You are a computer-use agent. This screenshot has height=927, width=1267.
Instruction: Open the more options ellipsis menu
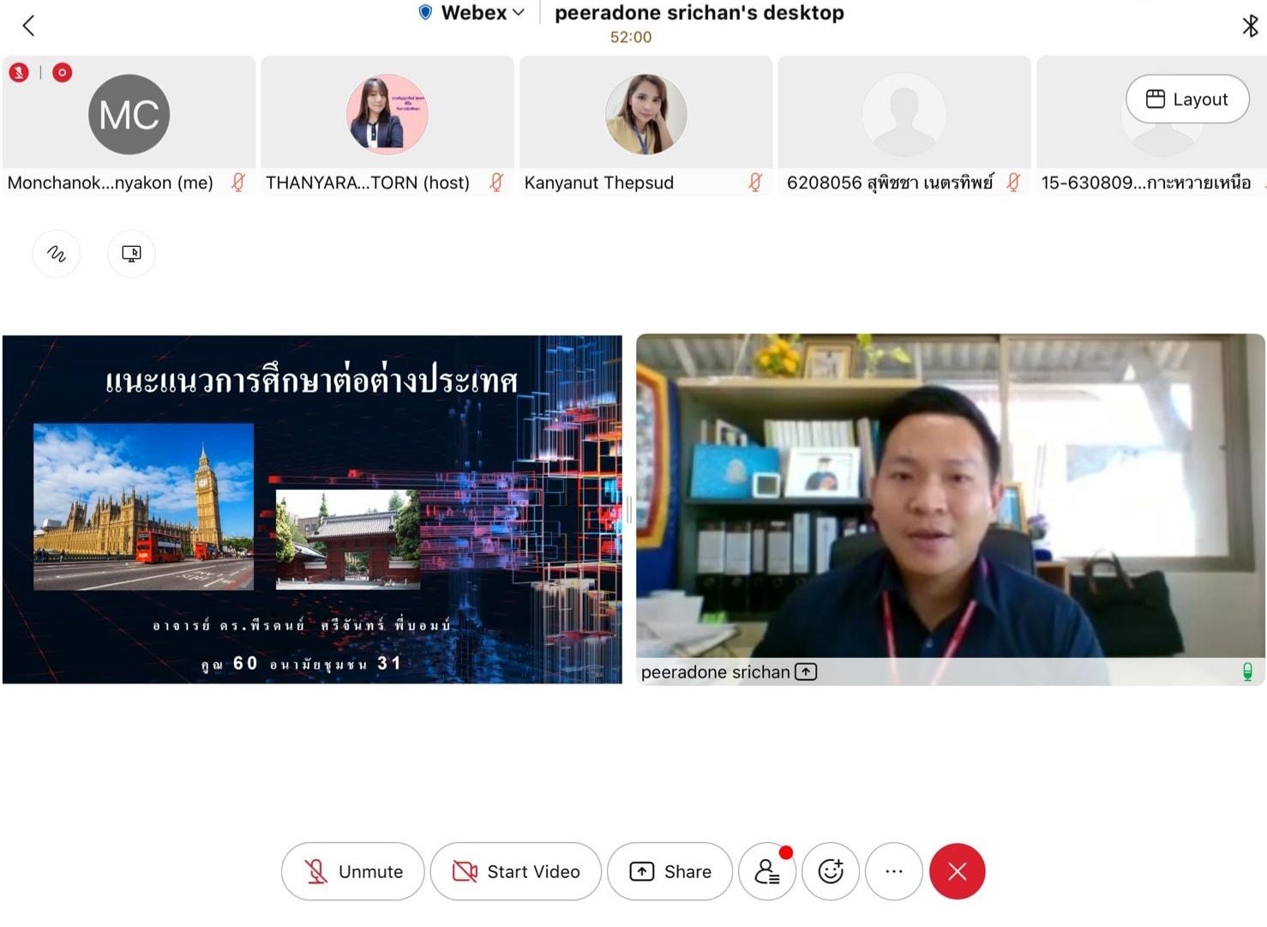coord(894,871)
